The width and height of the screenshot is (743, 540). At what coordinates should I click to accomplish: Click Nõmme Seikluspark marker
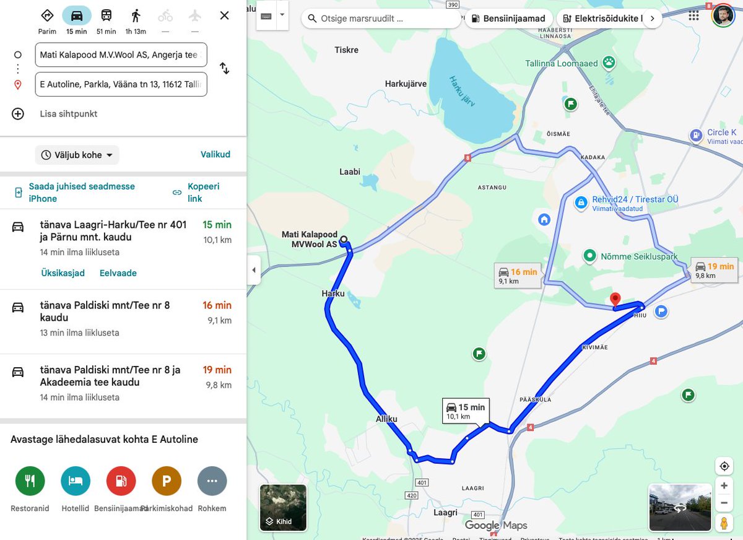(x=589, y=255)
